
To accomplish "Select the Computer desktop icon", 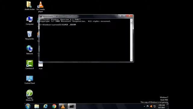I will coord(30,21).
